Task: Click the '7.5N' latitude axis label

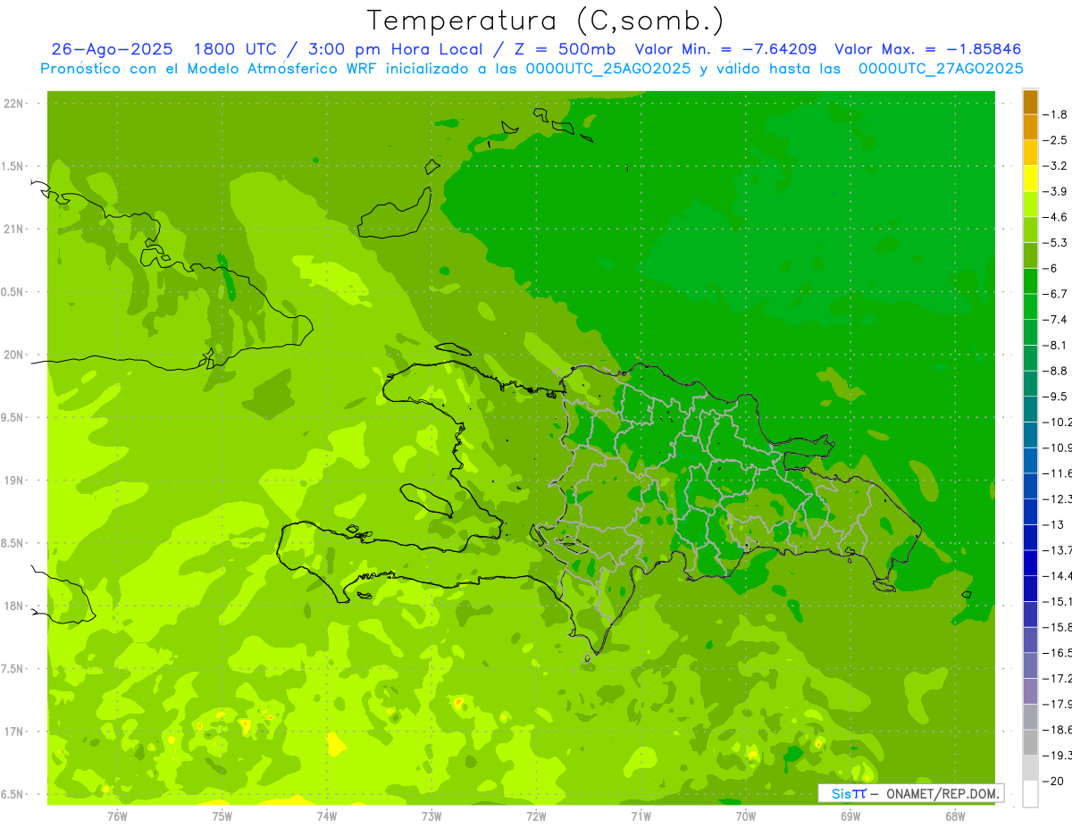Action: click(x=13, y=669)
